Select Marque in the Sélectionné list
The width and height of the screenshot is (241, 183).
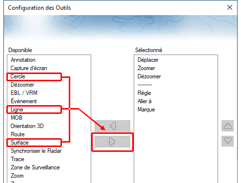tap(146, 110)
